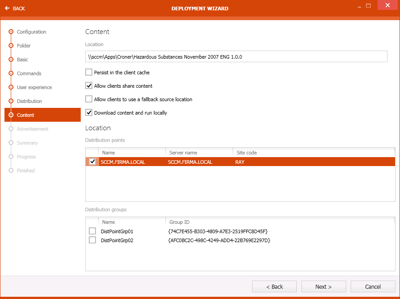Go to the User experience step
Image resolution: width=400 pixels, height=299 pixels.
(x=34, y=87)
